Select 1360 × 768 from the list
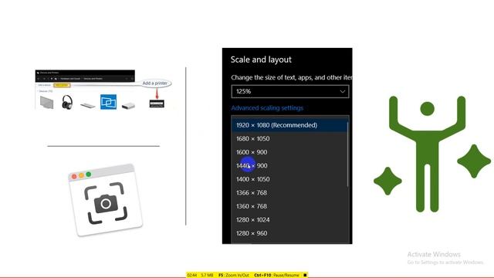This screenshot has width=494, height=278. [x=290, y=206]
